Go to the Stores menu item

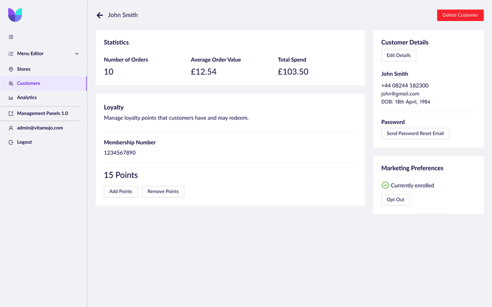click(24, 69)
